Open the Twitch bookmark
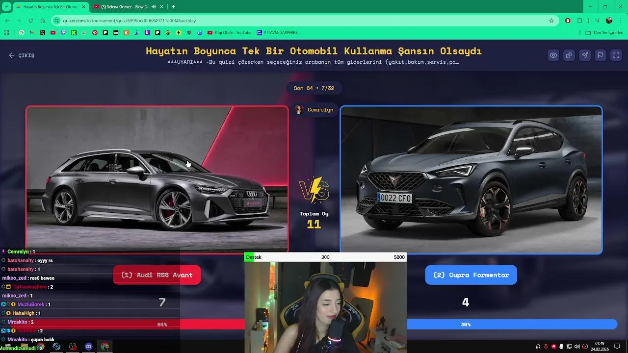Image resolution: width=628 pixels, height=353 pixels. click(x=63, y=33)
